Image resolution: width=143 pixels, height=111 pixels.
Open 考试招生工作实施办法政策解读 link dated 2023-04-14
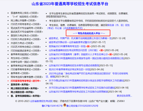click(x=78, y=92)
